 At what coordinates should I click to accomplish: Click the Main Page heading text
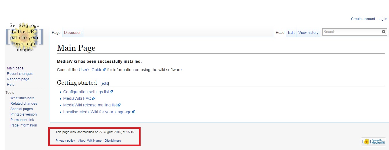[x=76, y=48]
